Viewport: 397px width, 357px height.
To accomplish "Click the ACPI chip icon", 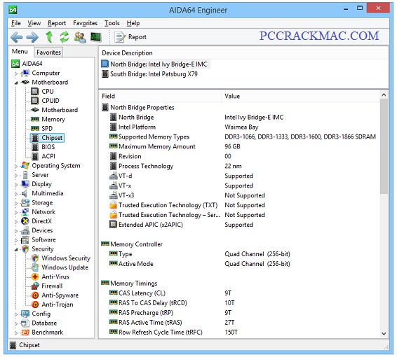I will [34, 156].
